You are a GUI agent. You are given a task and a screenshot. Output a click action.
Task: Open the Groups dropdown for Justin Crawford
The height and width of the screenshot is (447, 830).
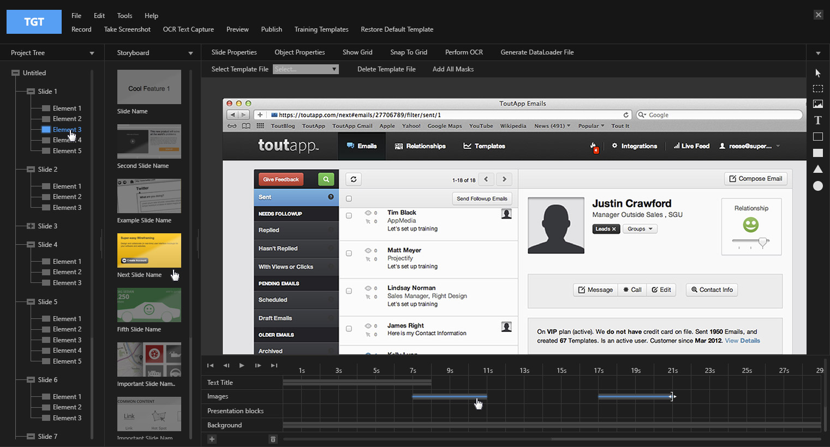[x=640, y=229]
